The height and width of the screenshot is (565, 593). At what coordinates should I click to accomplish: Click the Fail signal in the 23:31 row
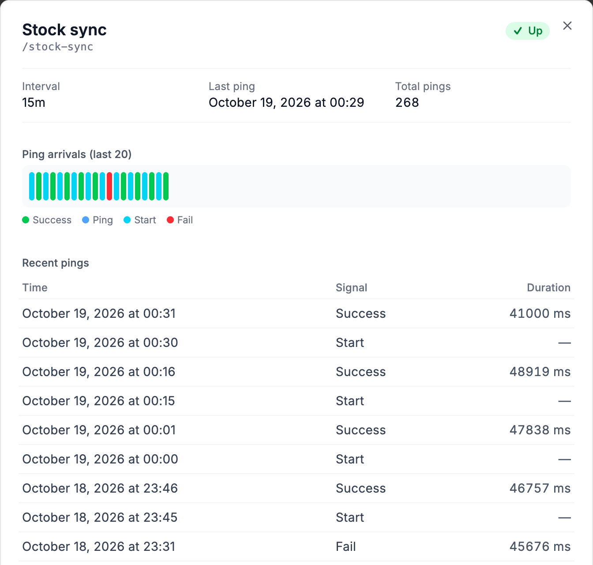(x=345, y=546)
